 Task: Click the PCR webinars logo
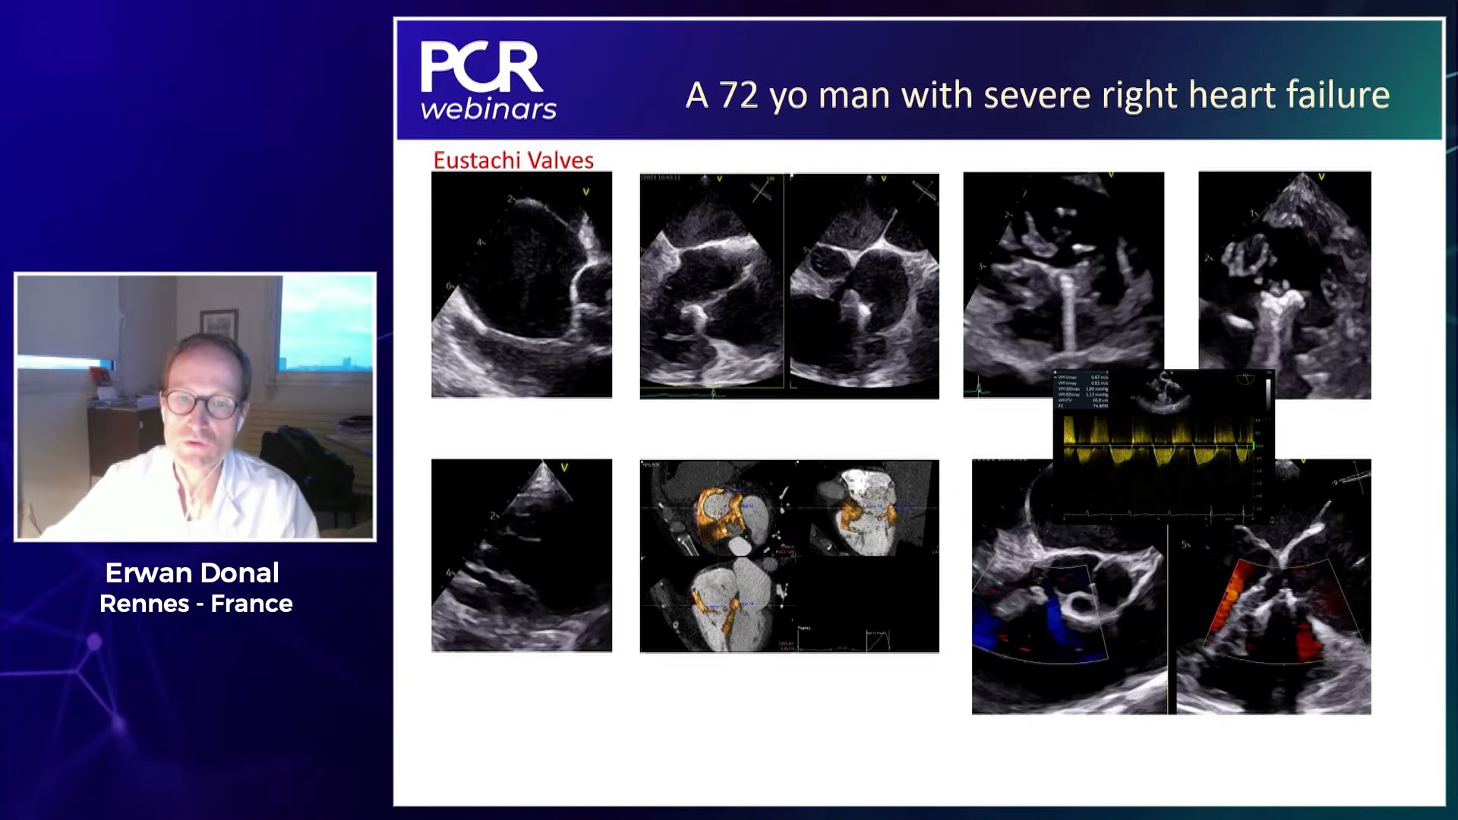pos(486,78)
